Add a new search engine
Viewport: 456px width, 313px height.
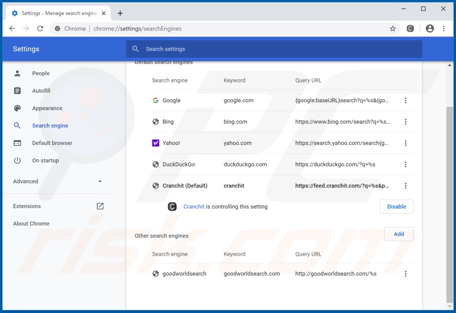(x=399, y=234)
